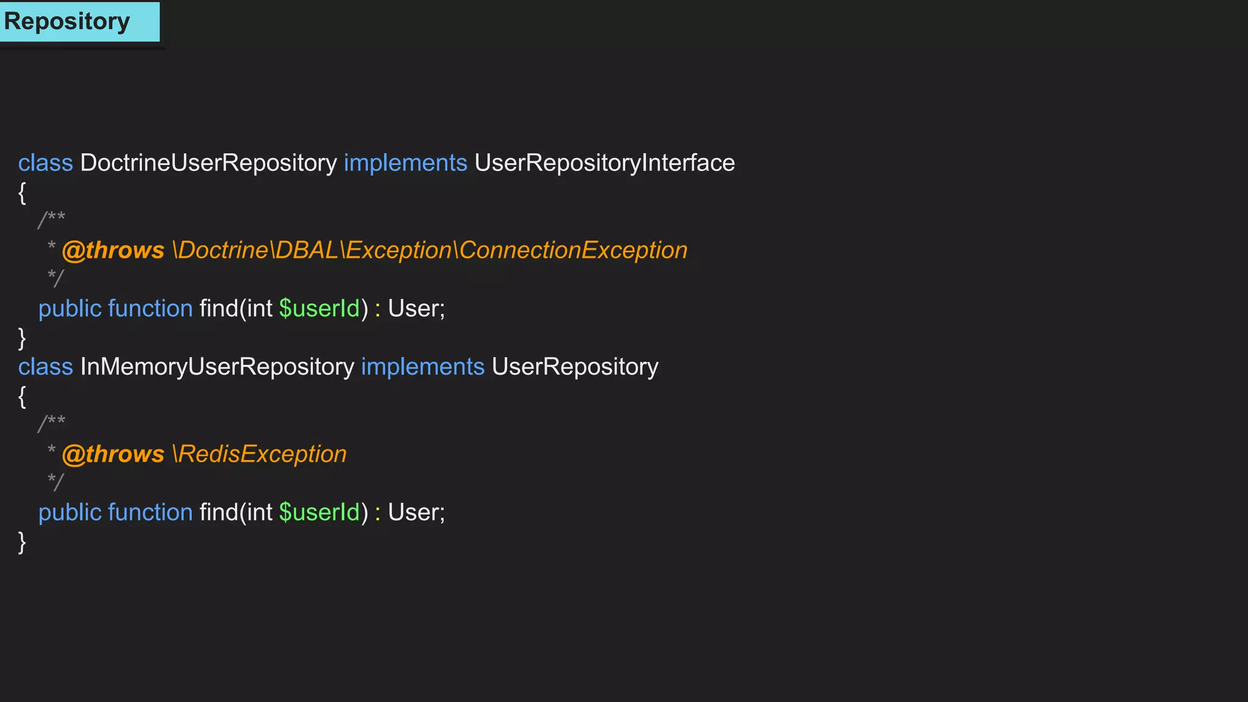This screenshot has height=702, width=1248.
Task: Select the DoctrineUserRepository class name
Action: tap(208, 163)
